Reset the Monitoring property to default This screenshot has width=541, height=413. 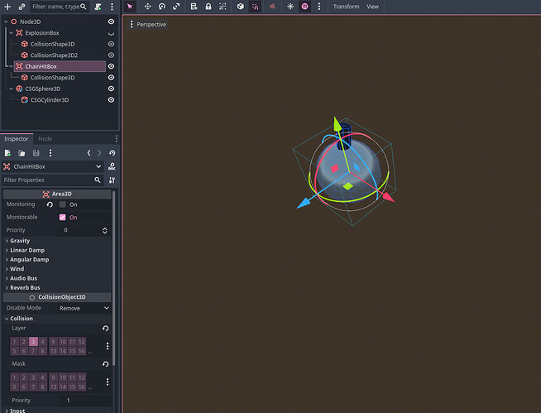pyautogui.click(x=50, y=204)
